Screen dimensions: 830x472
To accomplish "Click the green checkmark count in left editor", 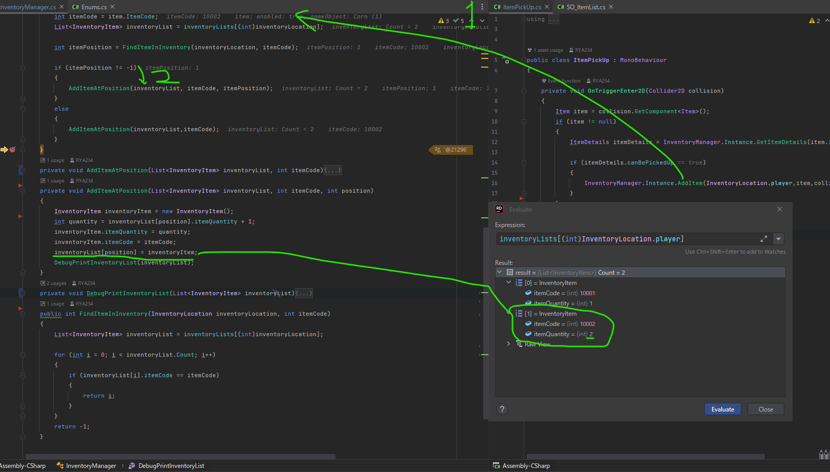I will click(459, 20).
